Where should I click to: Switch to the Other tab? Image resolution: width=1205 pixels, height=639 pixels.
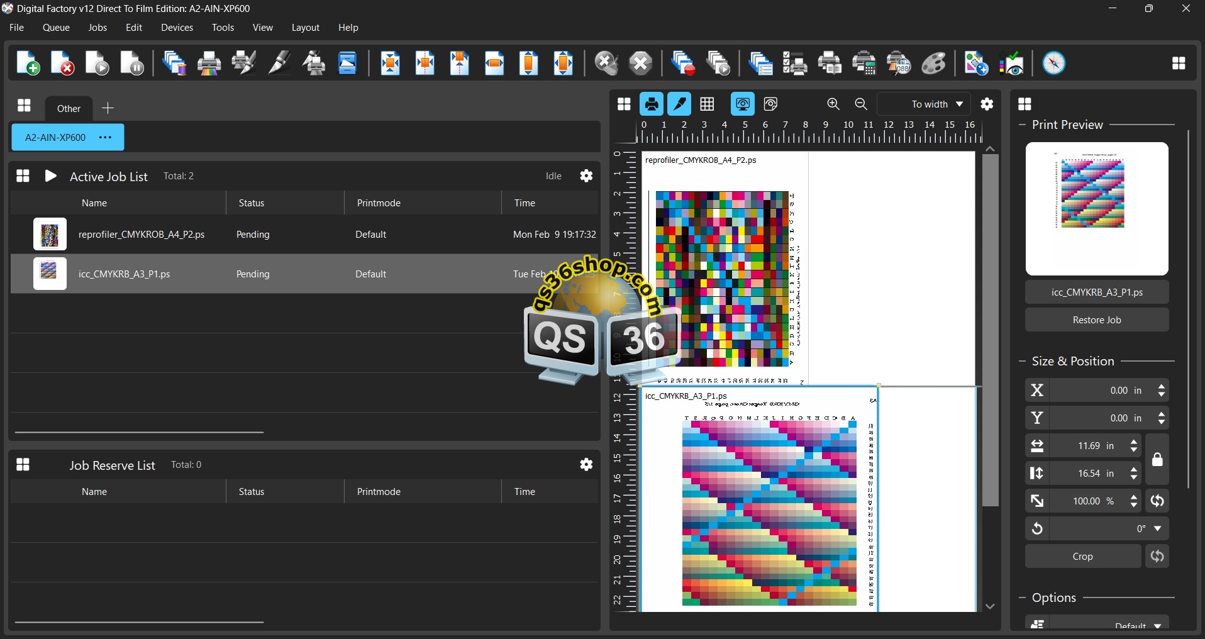pos(69,109)
